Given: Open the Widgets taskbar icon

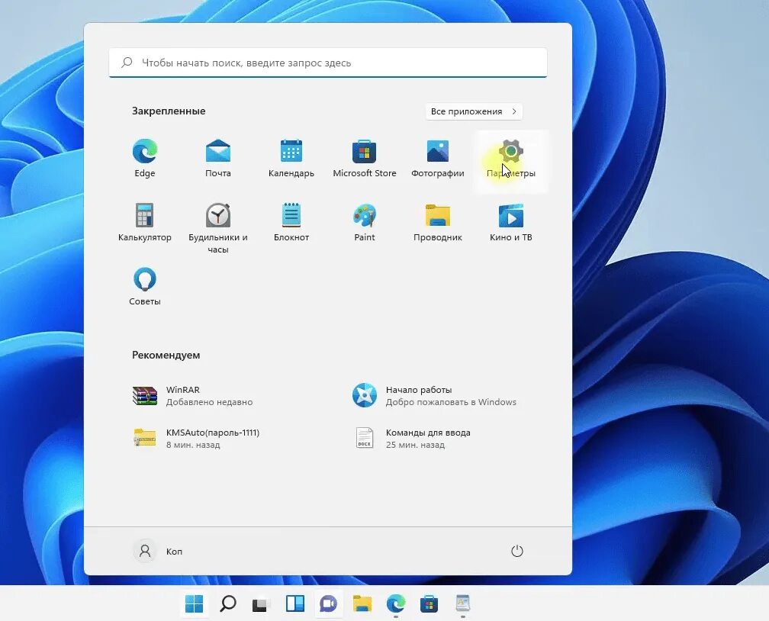Looking at the screenshot, I should [x=294, y=603].
